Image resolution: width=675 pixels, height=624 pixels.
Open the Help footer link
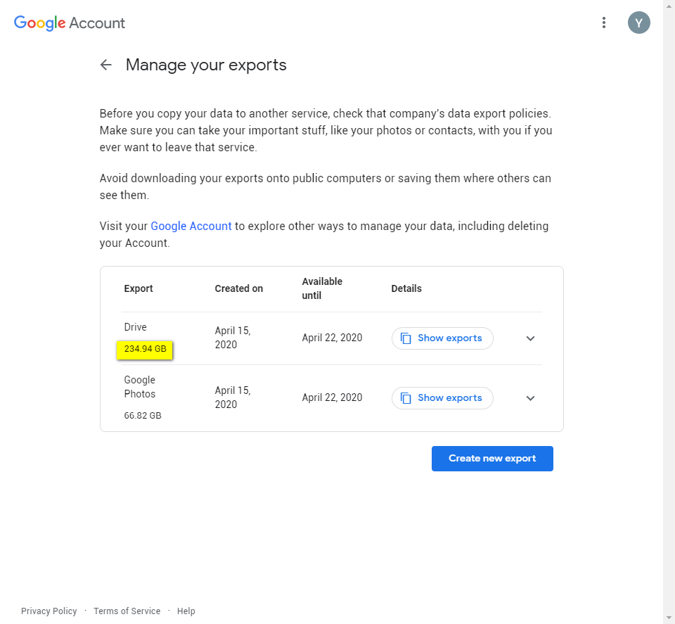tap(186, 611)
